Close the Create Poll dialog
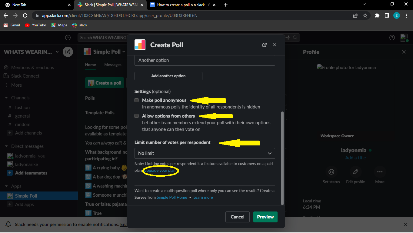Screen dimensions: 413x233 (x=275, y=45)
